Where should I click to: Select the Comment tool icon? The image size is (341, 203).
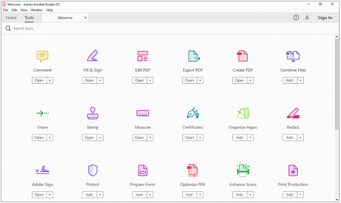click(x=43, y=56)
